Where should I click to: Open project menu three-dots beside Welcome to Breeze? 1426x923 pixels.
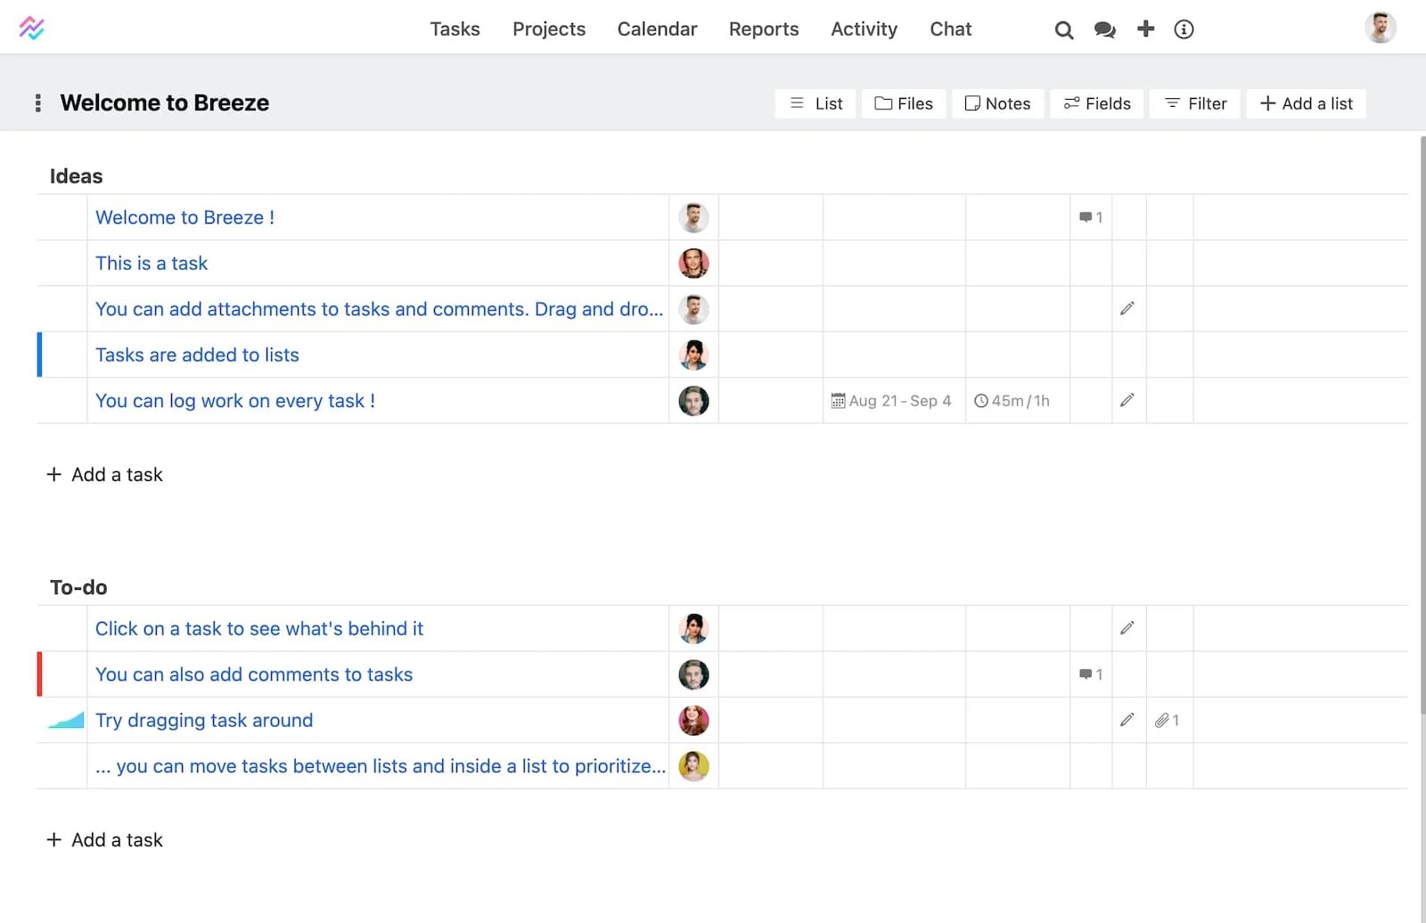[37, 103]
